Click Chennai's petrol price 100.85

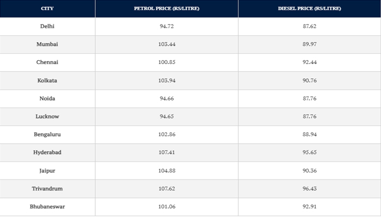pos(167,62)
